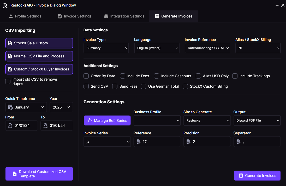Expand the Language dropdown
This screenshot has height=186, width=286.
tap(157, 48)
